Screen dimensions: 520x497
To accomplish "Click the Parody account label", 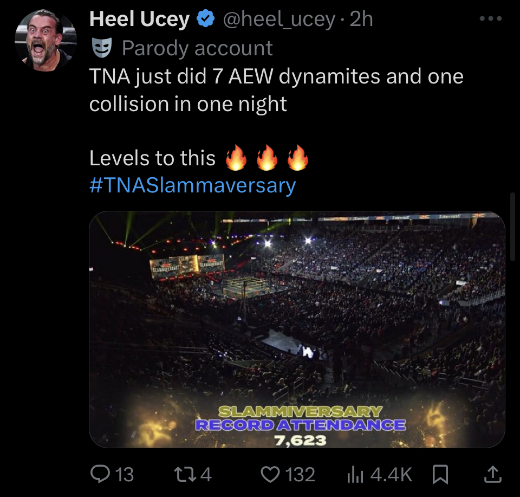I will tap(197, 48).
